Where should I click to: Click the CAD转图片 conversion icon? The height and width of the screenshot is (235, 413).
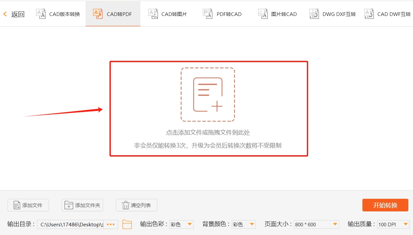153,14
